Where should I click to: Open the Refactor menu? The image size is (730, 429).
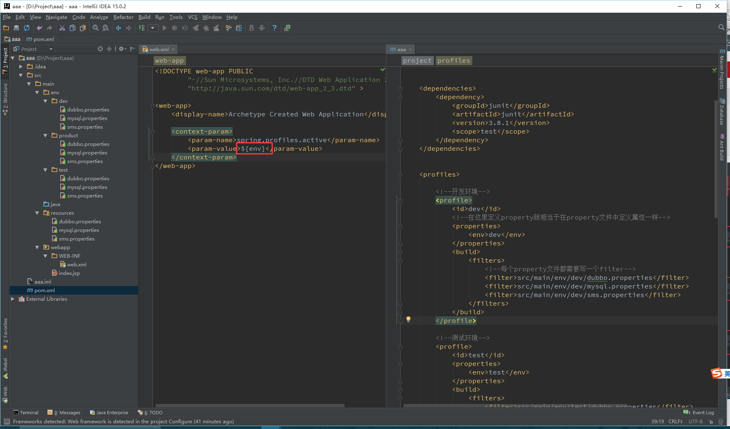tap(123, 17)
